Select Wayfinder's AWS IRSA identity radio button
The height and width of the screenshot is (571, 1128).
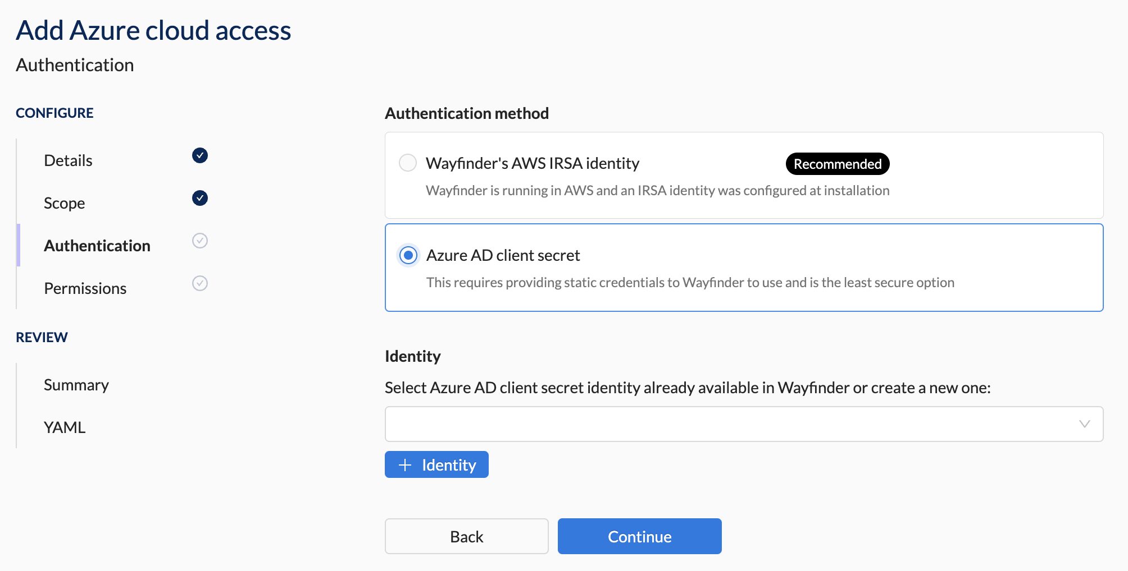pyautogui.click(x=408, y=163)
